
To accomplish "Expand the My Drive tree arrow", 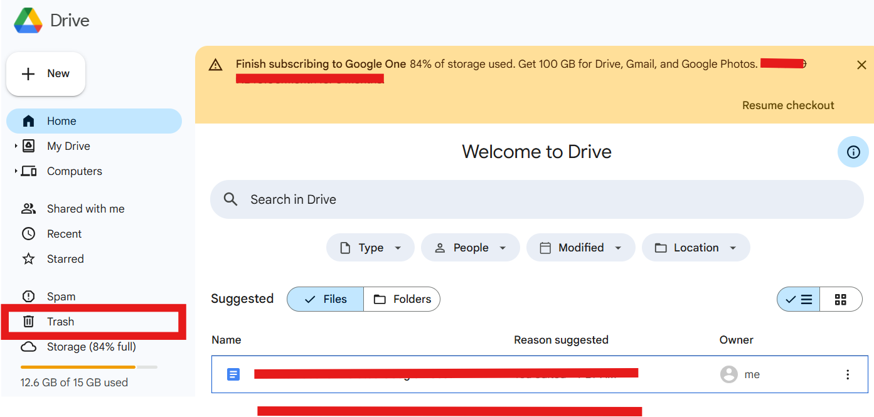I will click(16, 146).
